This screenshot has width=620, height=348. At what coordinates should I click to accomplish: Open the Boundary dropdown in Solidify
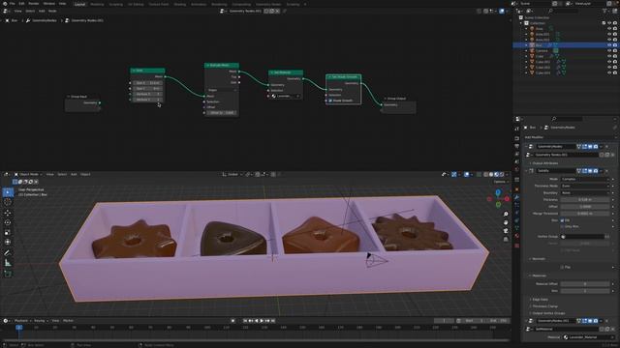(585, 193)
